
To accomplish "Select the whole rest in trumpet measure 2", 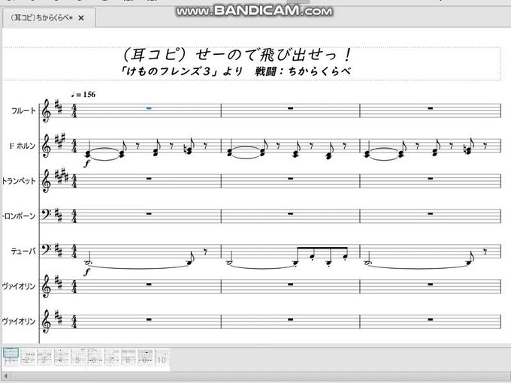I will pos(290,179).
